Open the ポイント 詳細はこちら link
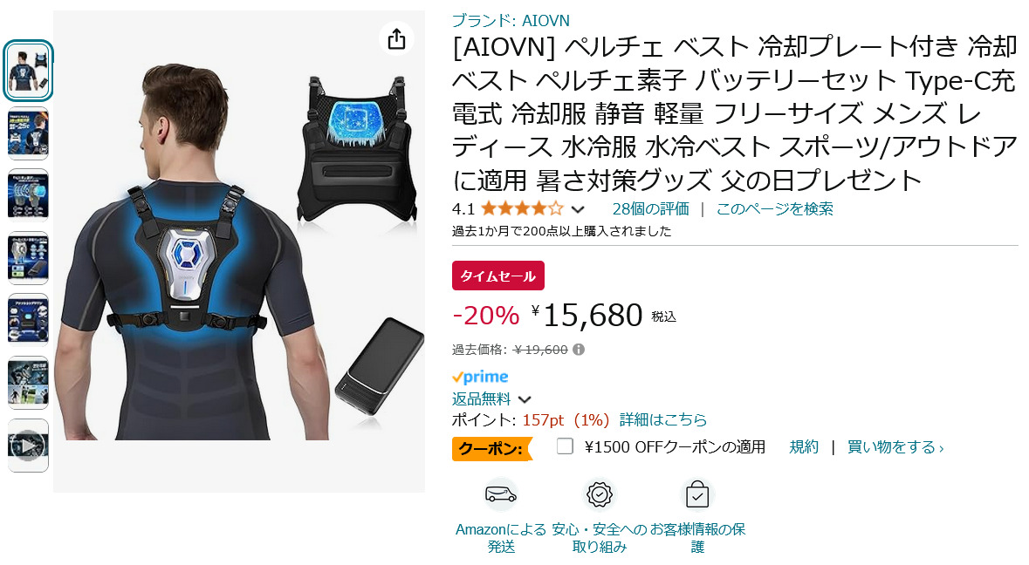 click(x=662, y=419)
